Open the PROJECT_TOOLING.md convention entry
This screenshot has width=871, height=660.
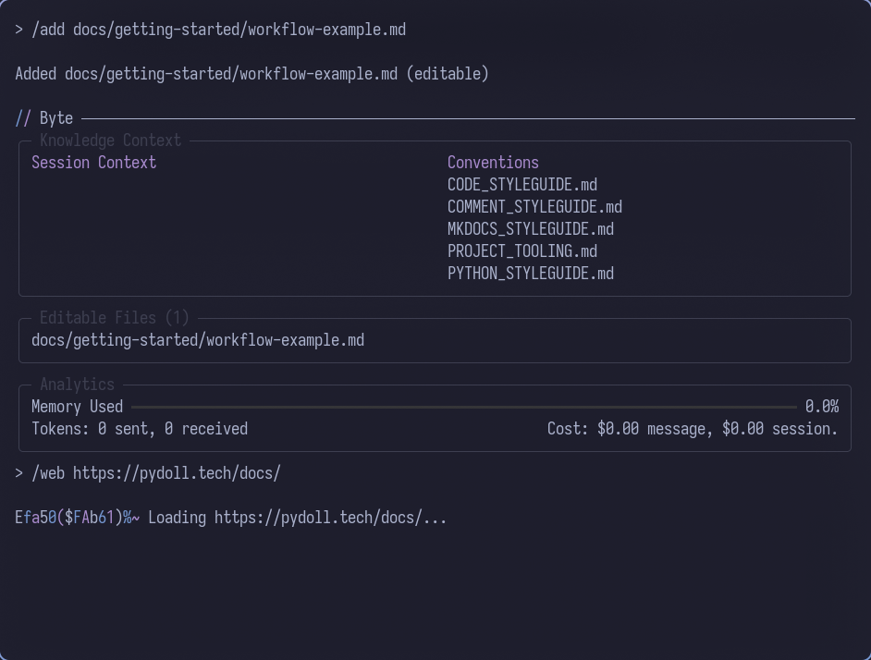[x=521, y=251]
